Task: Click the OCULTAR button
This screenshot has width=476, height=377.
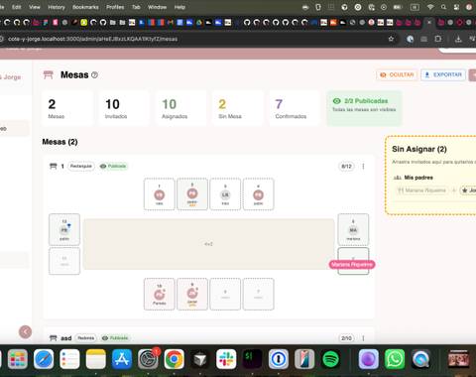Action: tap(397, 75)
